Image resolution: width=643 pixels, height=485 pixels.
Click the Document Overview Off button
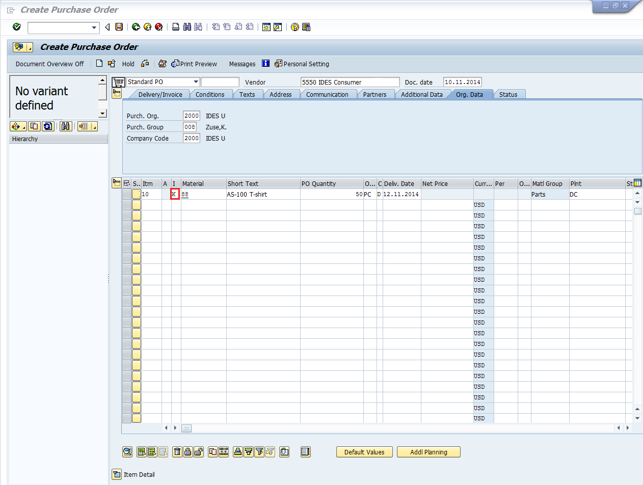coord(50,64)
